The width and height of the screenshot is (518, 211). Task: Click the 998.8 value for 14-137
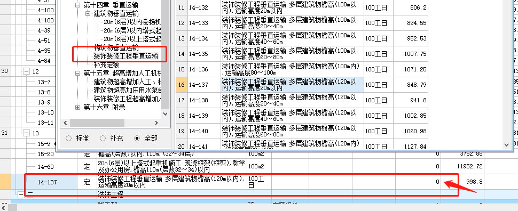pos(463,182)
